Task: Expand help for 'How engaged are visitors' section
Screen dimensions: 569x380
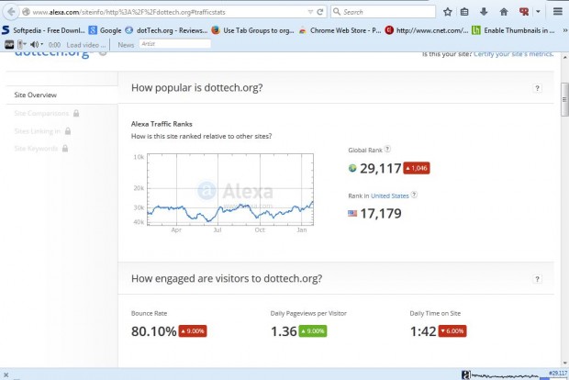Action: (538, 278)
